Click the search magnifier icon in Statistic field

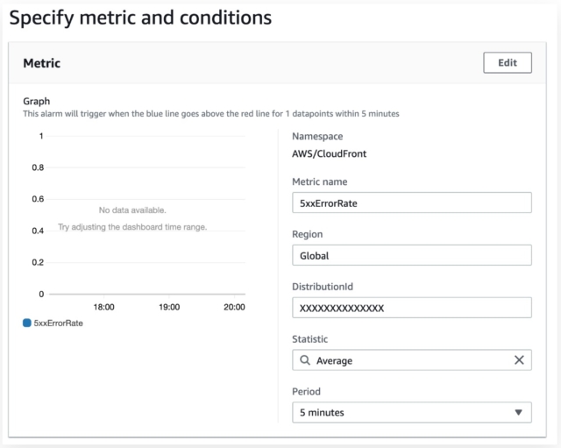click(305, 360)
